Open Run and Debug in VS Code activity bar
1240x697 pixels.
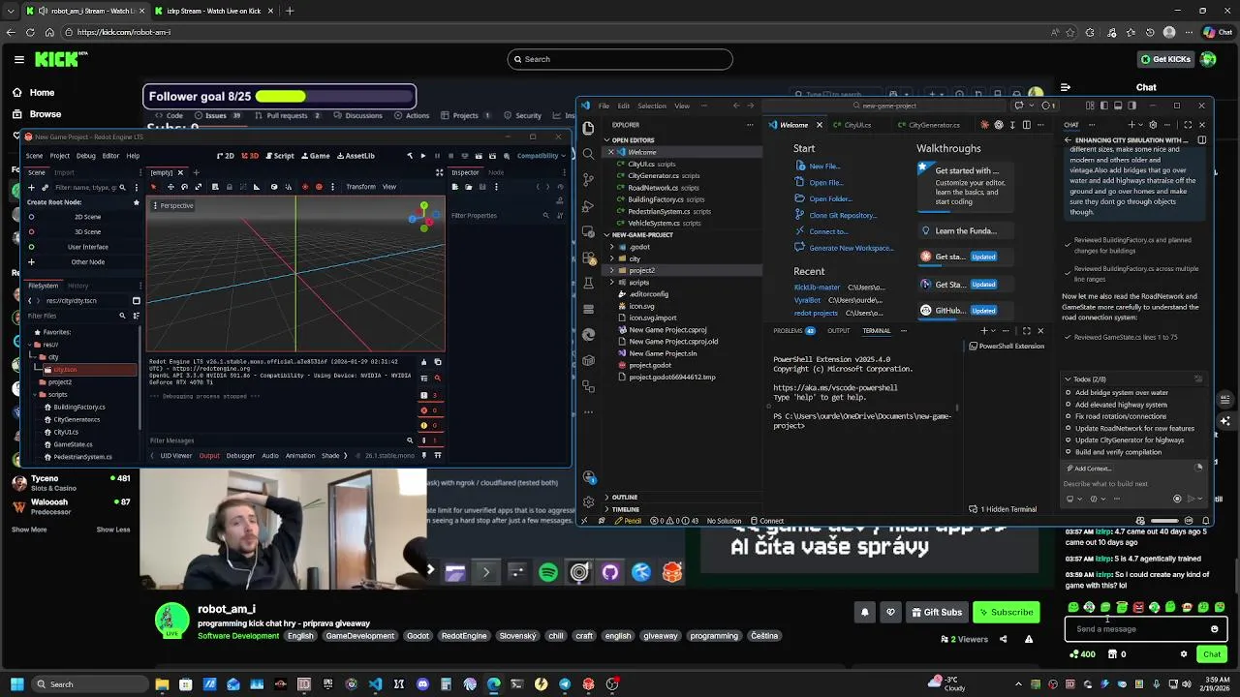point(588,206)
